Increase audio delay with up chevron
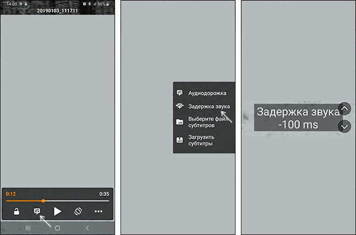The width and height of the screenshot is (356, 235). pos(344,108)
